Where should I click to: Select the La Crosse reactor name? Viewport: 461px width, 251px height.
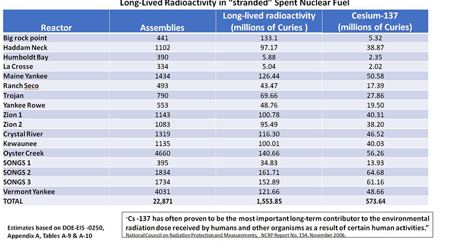18,67
